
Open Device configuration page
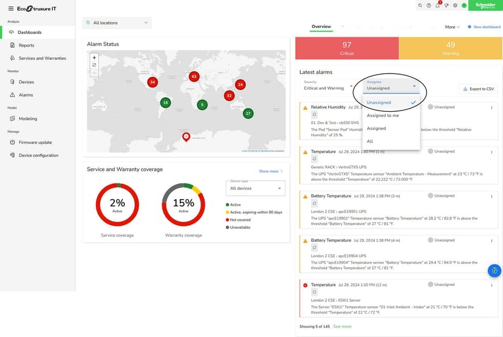click(38, 155)
